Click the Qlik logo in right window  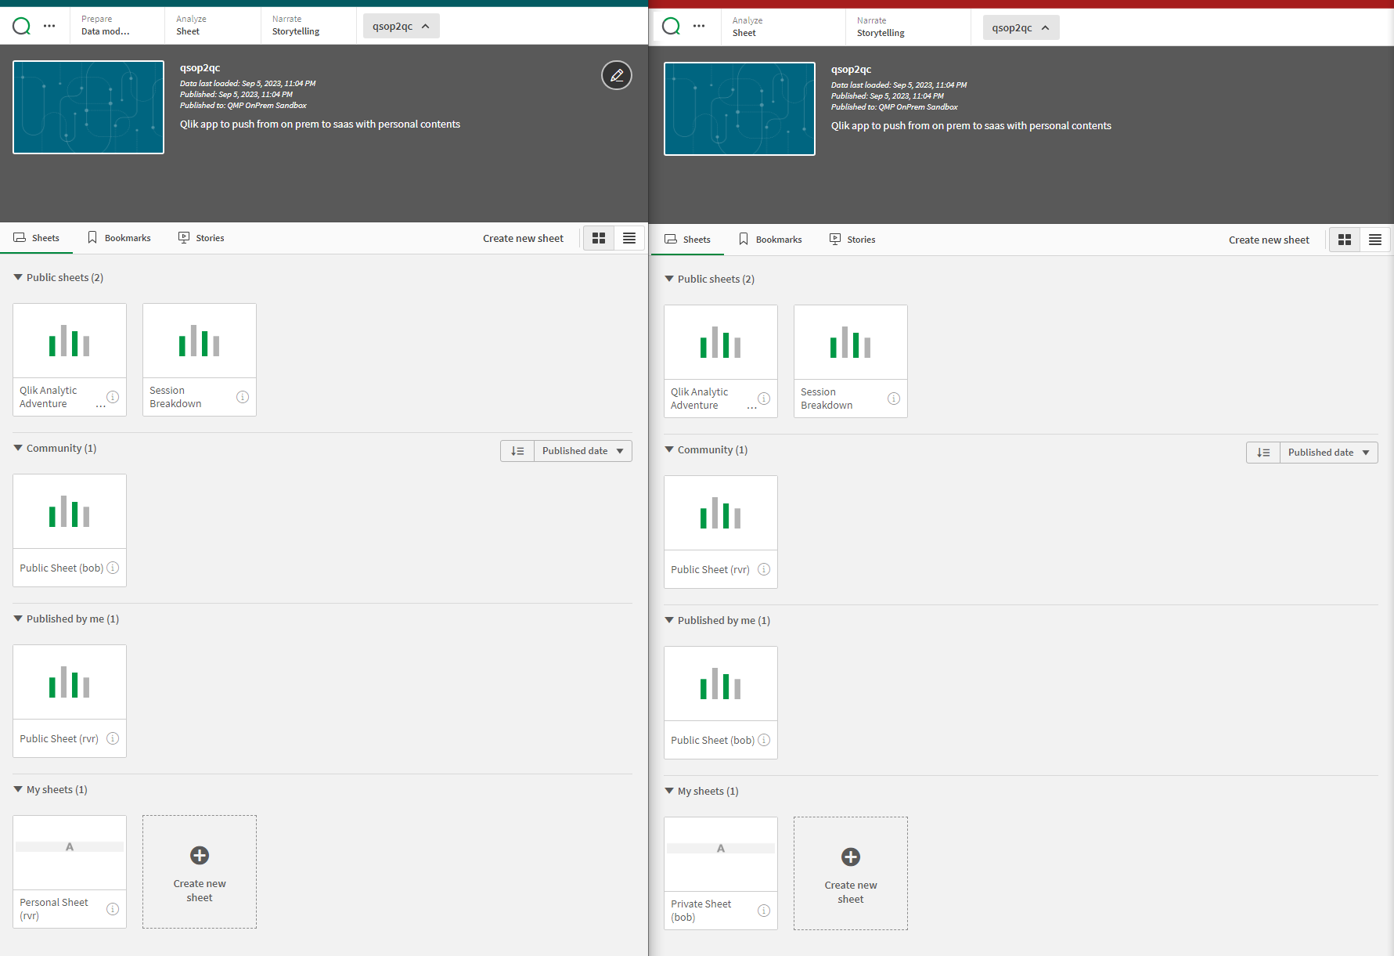(x=672, y=27)
